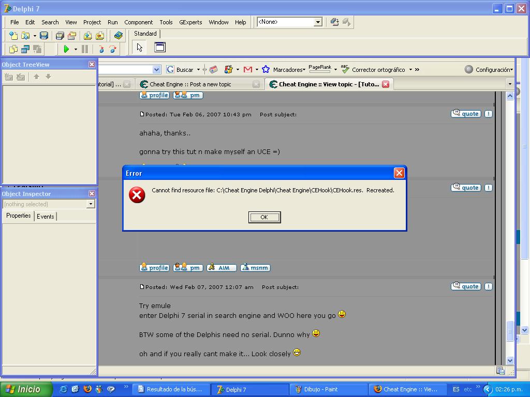The height and width of the screenshot is (397, 530).
Task: Click the Gmail icon in Google toolbar
Action: tap(248, 70)
